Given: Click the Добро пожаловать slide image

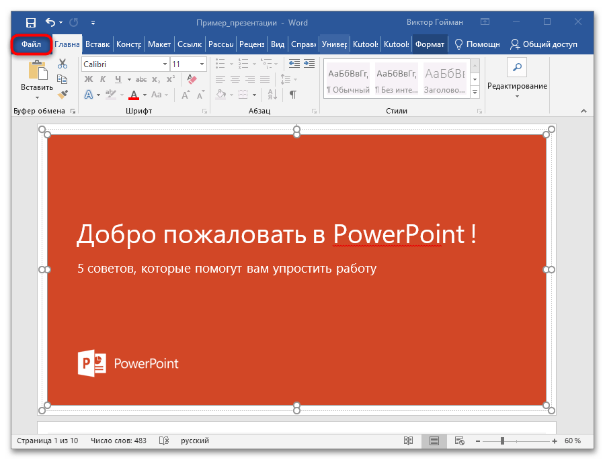Looking at the screenshot, I should click(x=296, y=270).
